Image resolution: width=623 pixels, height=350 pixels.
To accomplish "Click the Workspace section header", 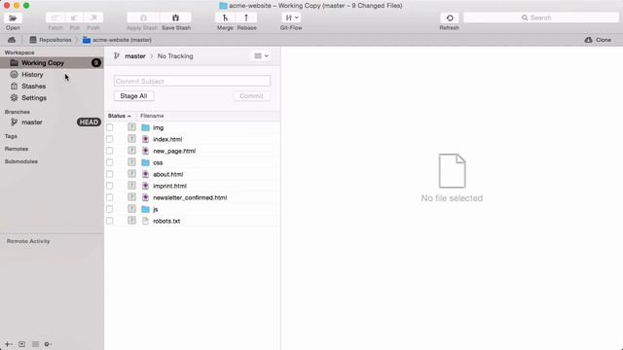I will [x=19, y=52].
